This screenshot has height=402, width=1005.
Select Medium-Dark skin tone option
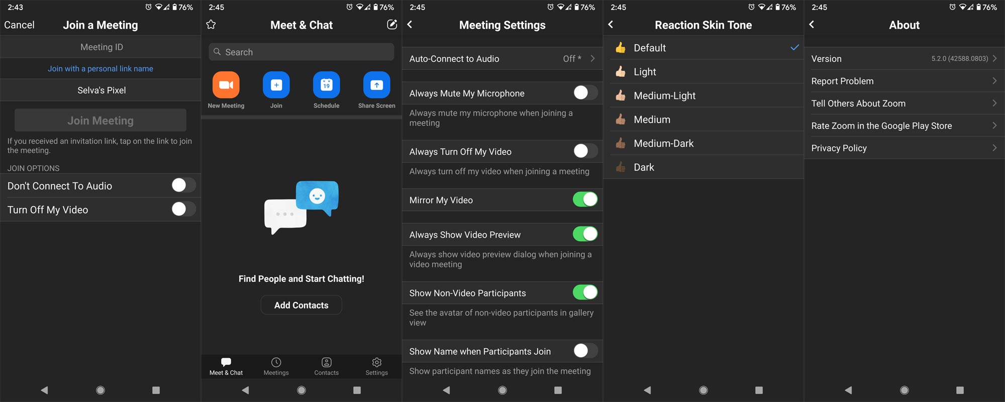pos(703,143)
